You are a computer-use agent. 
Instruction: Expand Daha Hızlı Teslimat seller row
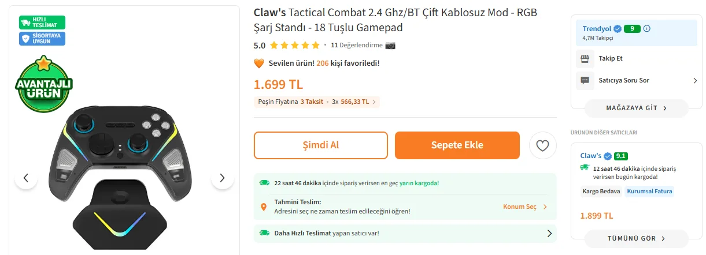point(549,233)
